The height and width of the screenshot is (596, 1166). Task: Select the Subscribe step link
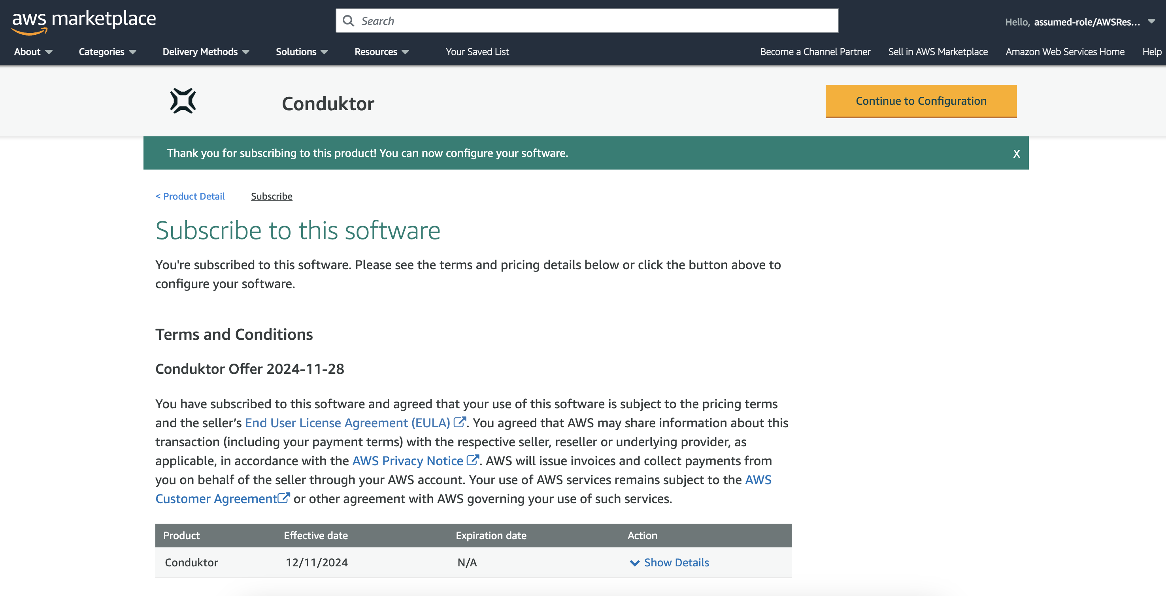[272, 196]
